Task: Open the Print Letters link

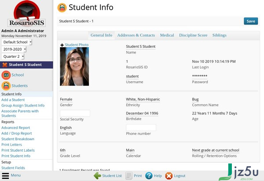Action: click(11, 145)
